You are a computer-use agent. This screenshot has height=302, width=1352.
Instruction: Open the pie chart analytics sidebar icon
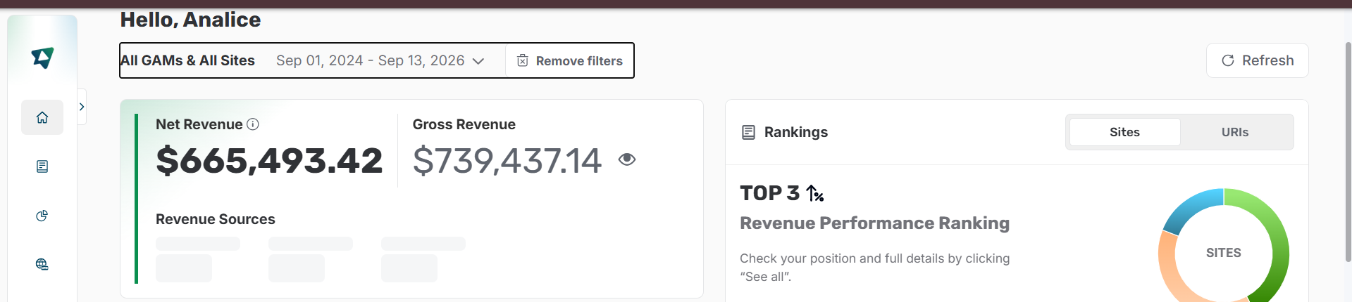pos(42,216)
